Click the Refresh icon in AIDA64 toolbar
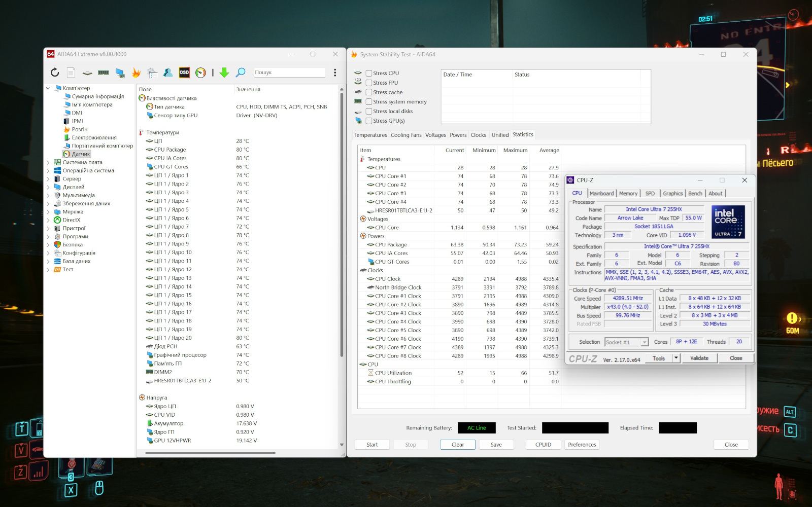 click(55, 73)
